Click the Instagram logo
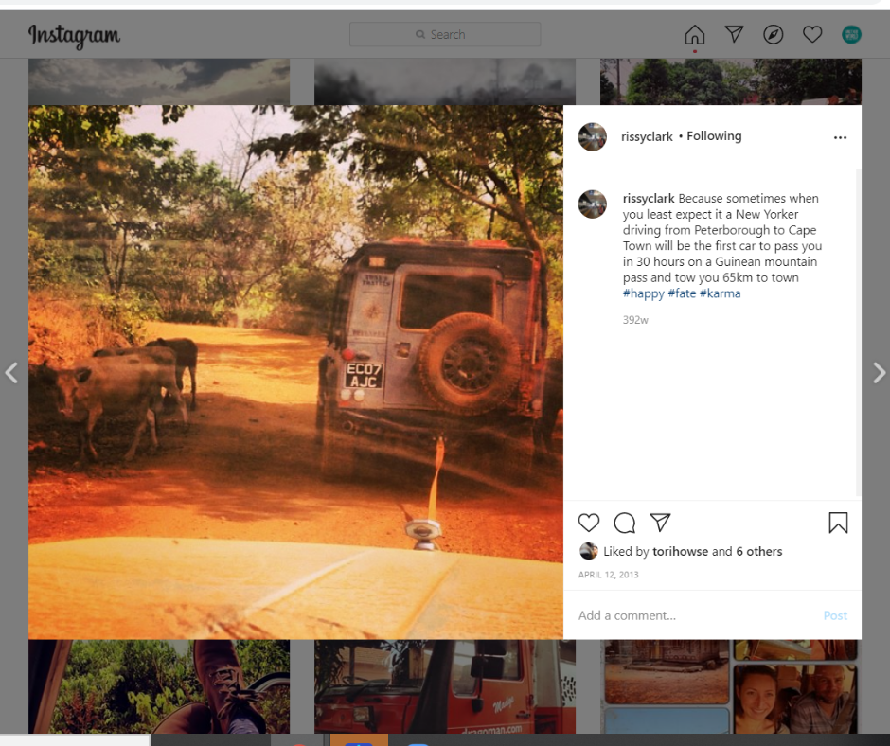 74,35
